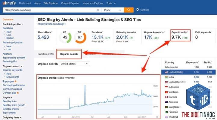Click the ahrefs logo
Screen dimensions: 217x120
(x=9, y=3)
